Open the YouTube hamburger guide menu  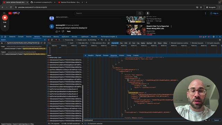click(4, 13)
